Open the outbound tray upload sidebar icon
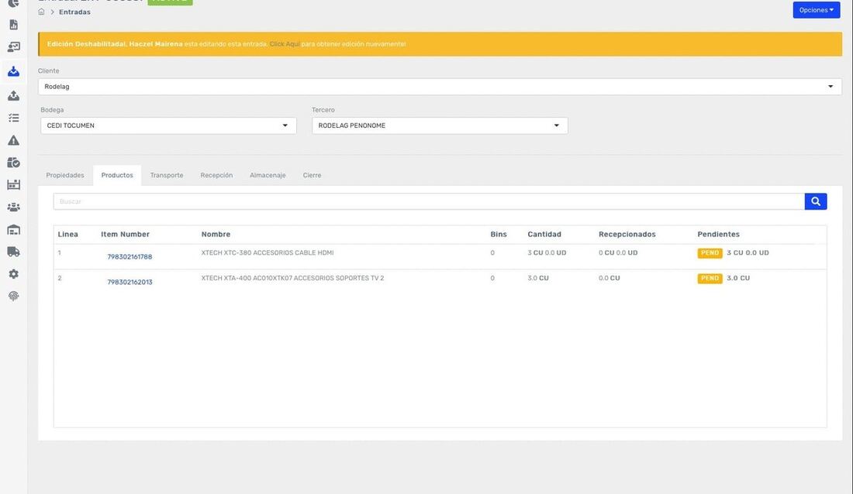The width and height of the screenshot is (853, 494). click(x=14, y=96)
